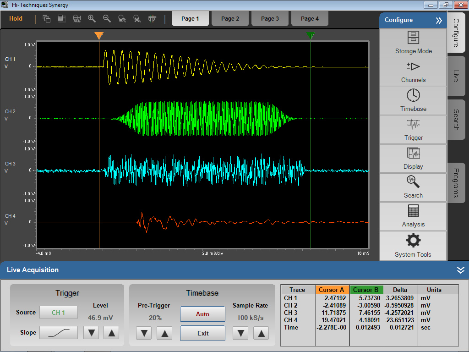The width and height of the screenshot is (469, 352).
Task: Open Display configuration
Action: tap(414, 158)
